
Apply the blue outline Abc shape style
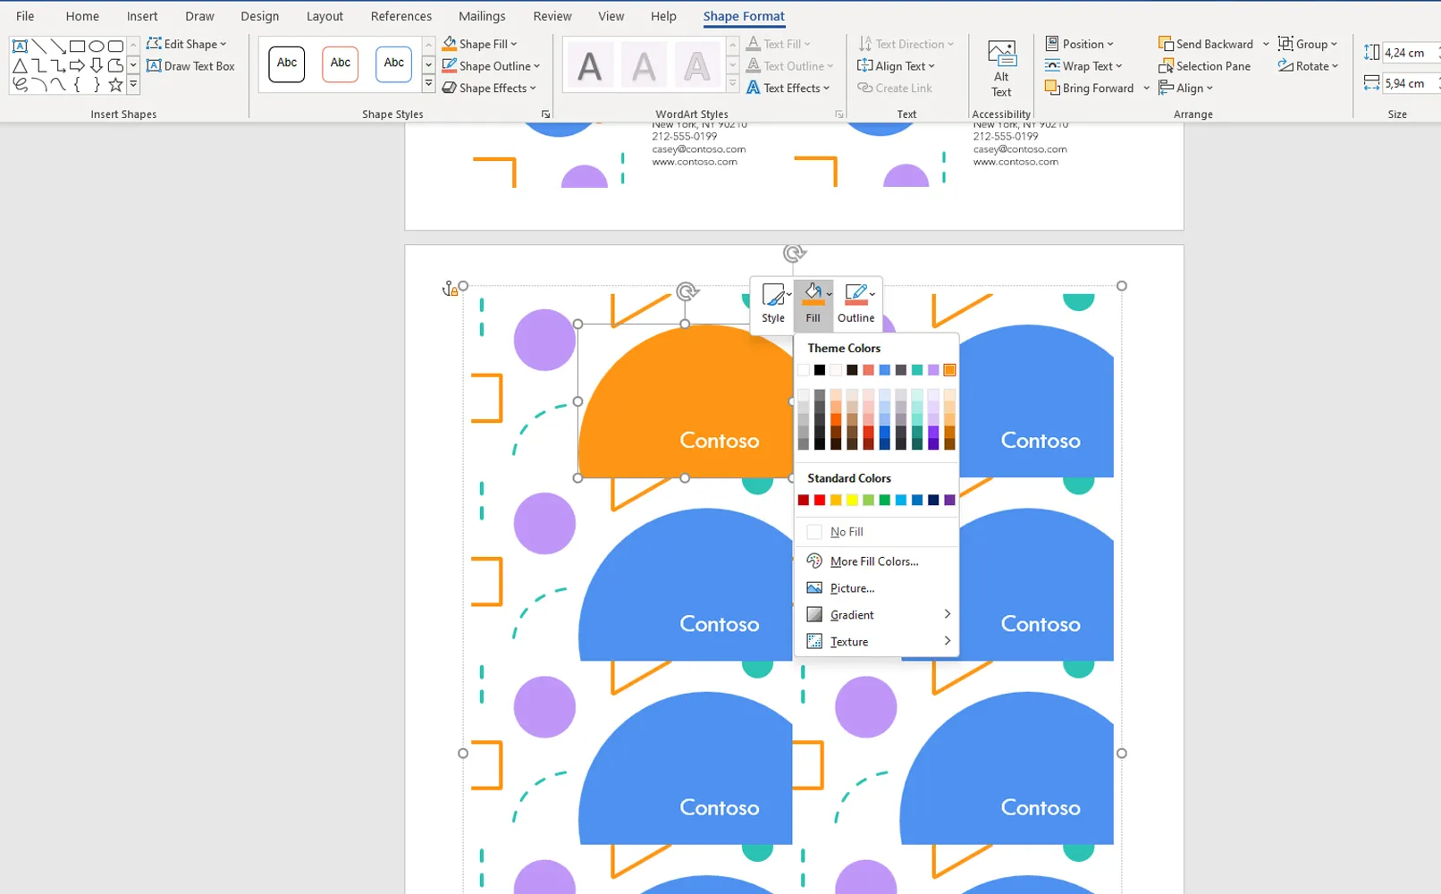394,63
